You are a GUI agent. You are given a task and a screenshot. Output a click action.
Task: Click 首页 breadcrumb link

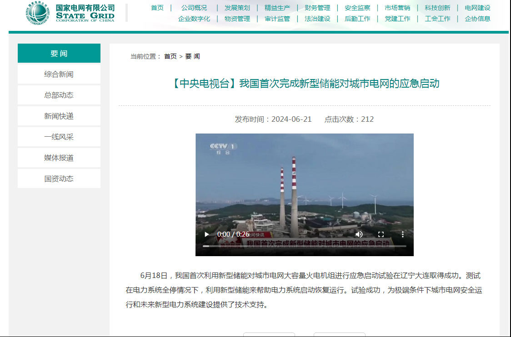(x=170, y=56)
